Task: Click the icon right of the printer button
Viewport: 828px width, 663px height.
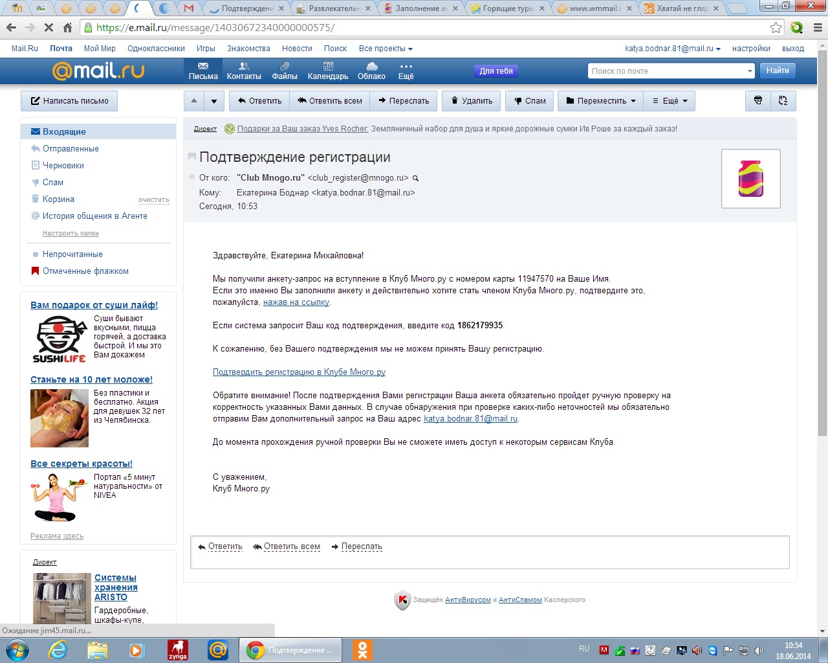Action: (783, 100)
